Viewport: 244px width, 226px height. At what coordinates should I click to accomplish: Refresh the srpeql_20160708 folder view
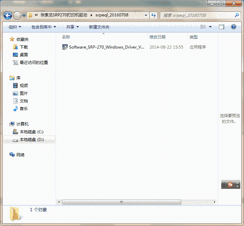point(154,15)
